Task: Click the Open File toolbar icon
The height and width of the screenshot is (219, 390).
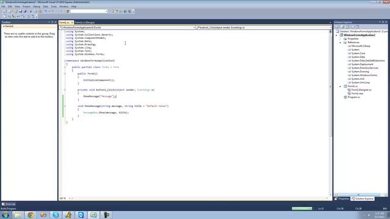Action: 16,11
